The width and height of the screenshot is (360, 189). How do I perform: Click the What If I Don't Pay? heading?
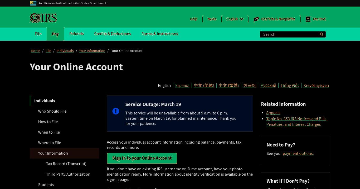tap(288, 181)
